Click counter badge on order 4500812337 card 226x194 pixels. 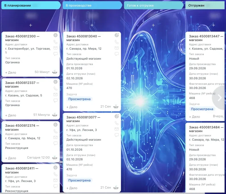(56, 82)
